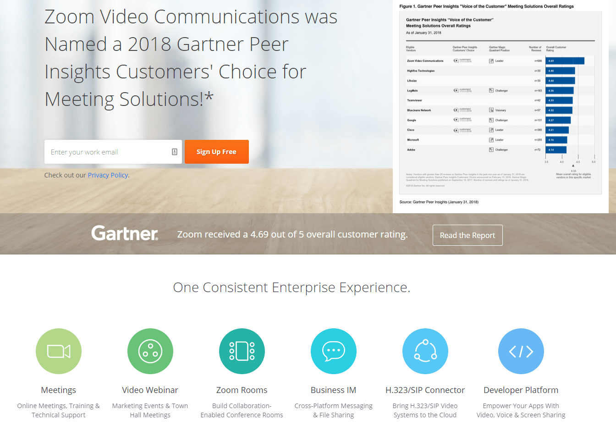Focus the work email input field
The width and height of the screenshot is (616, 426).
coord(113,152)
